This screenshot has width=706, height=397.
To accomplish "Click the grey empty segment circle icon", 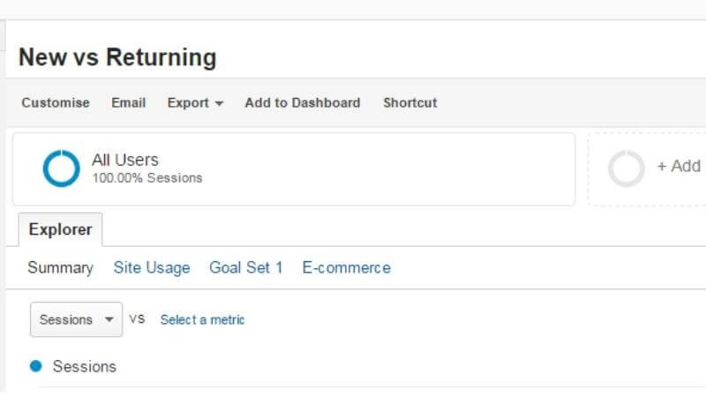I will click(627, 169).
